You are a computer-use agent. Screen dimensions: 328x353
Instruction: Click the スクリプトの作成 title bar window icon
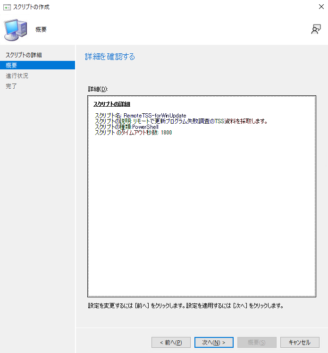7,7
